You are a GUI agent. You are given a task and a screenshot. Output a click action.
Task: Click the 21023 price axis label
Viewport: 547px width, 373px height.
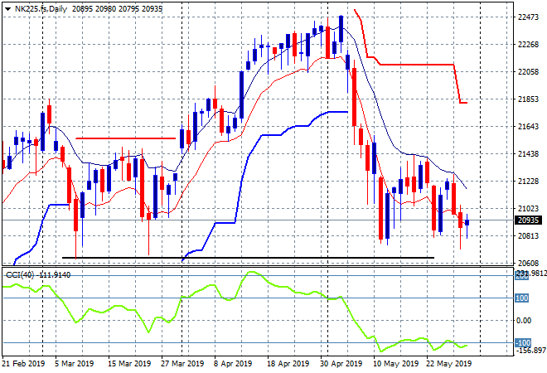click(528, 209)
